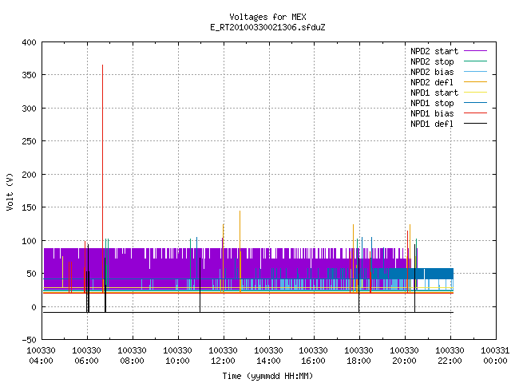Click the 100331 00:00 time axis label
The width and height of the screenshot is (511, 383).
495,356
